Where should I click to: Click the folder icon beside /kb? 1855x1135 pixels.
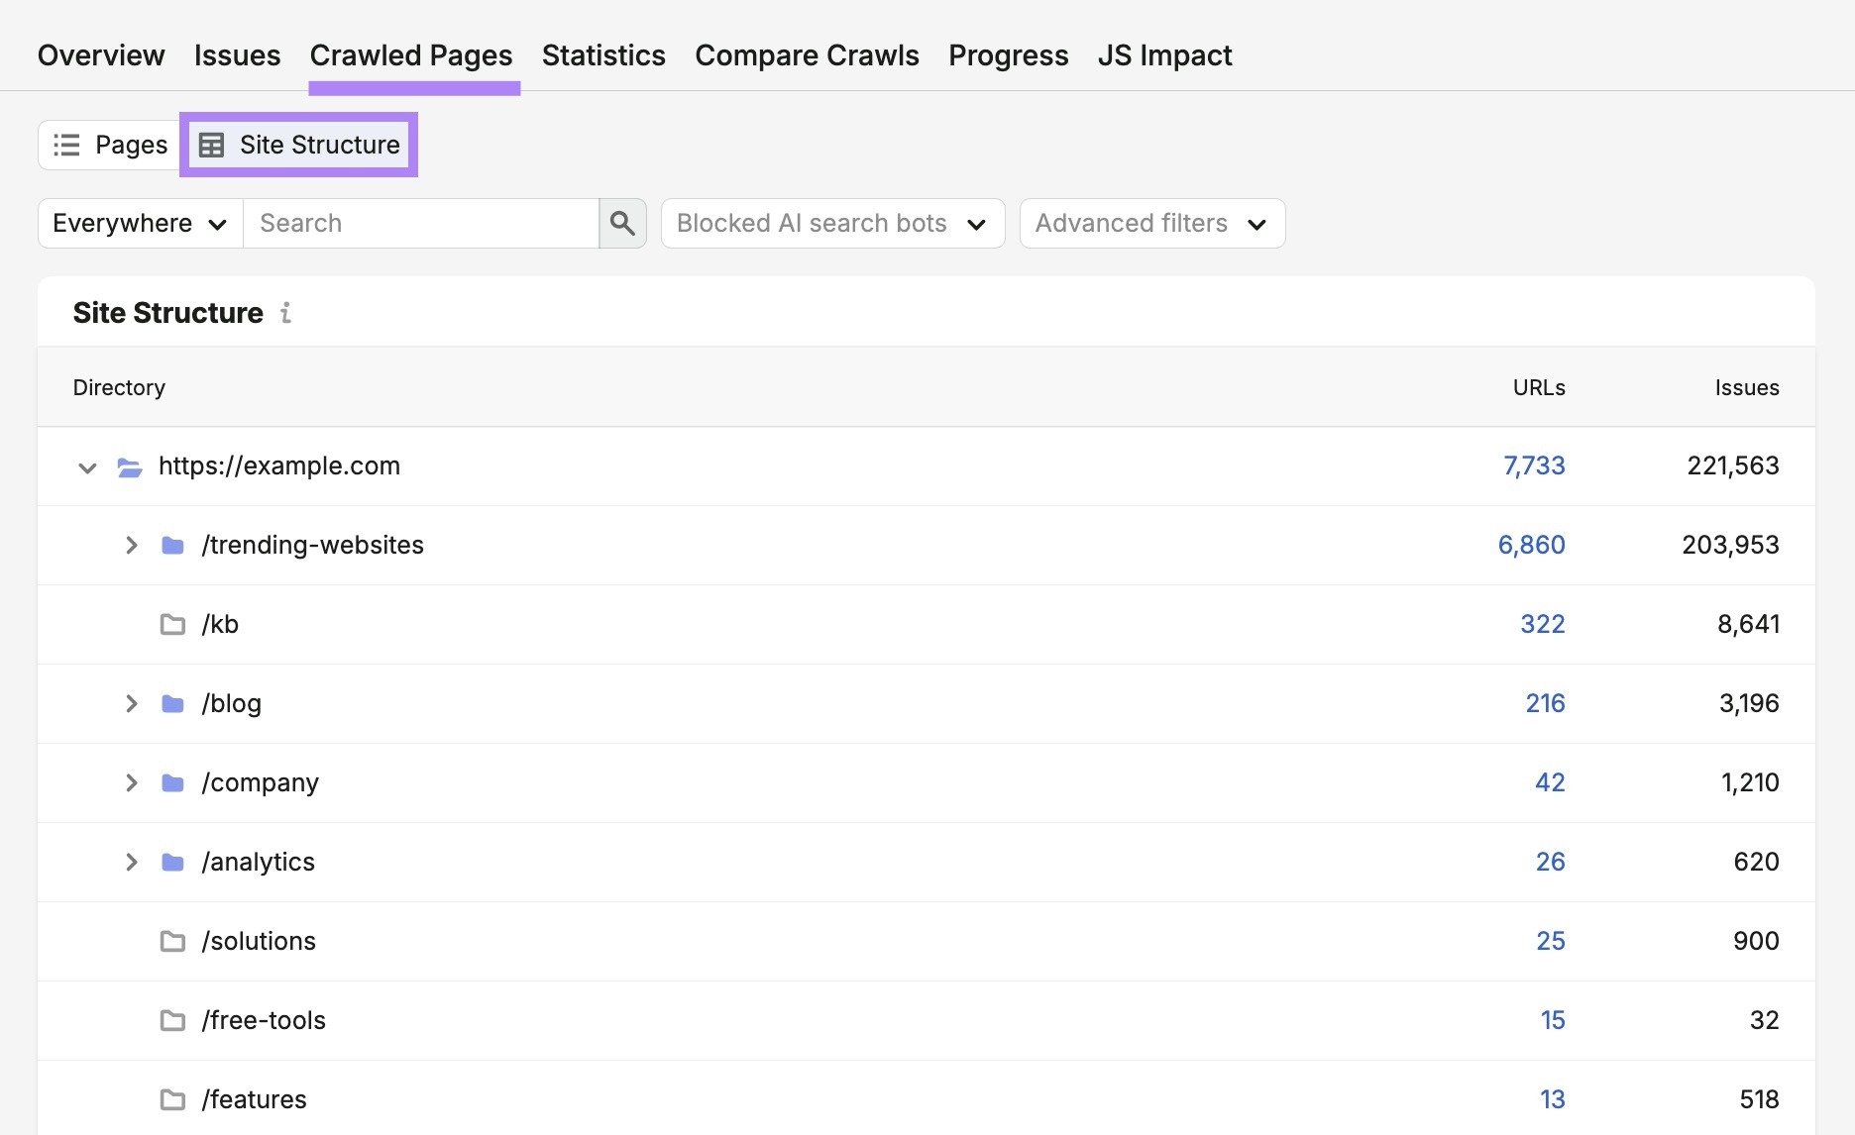(x=172, y=624)
